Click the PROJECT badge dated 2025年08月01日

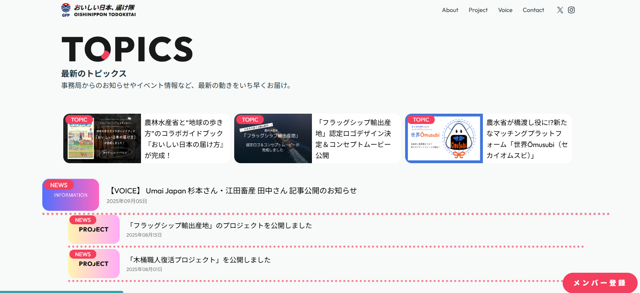click(94, 264)
